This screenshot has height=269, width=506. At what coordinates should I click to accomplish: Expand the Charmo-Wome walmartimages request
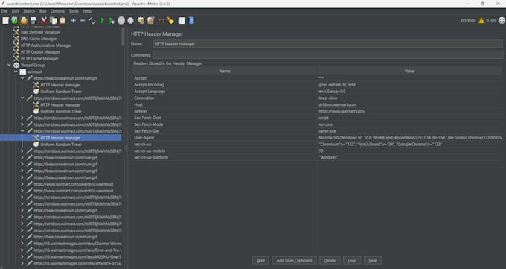[x=22, y=244]
